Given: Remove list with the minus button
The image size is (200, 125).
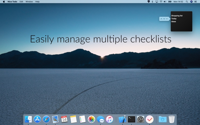Looking at the screenshot, I should [167, 19].
